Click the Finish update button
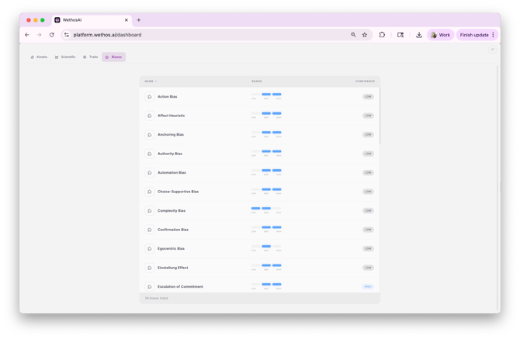The width and height of the screenshot is (520, 339). pyautogui.click(x=474, y=35)
